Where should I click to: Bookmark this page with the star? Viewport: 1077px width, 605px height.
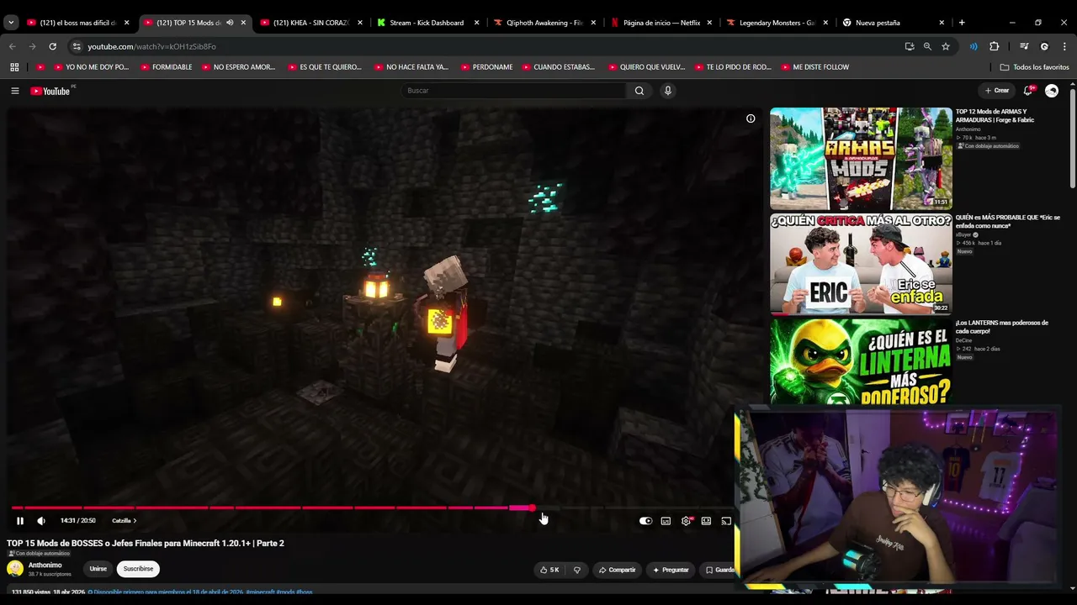(946, 47)
